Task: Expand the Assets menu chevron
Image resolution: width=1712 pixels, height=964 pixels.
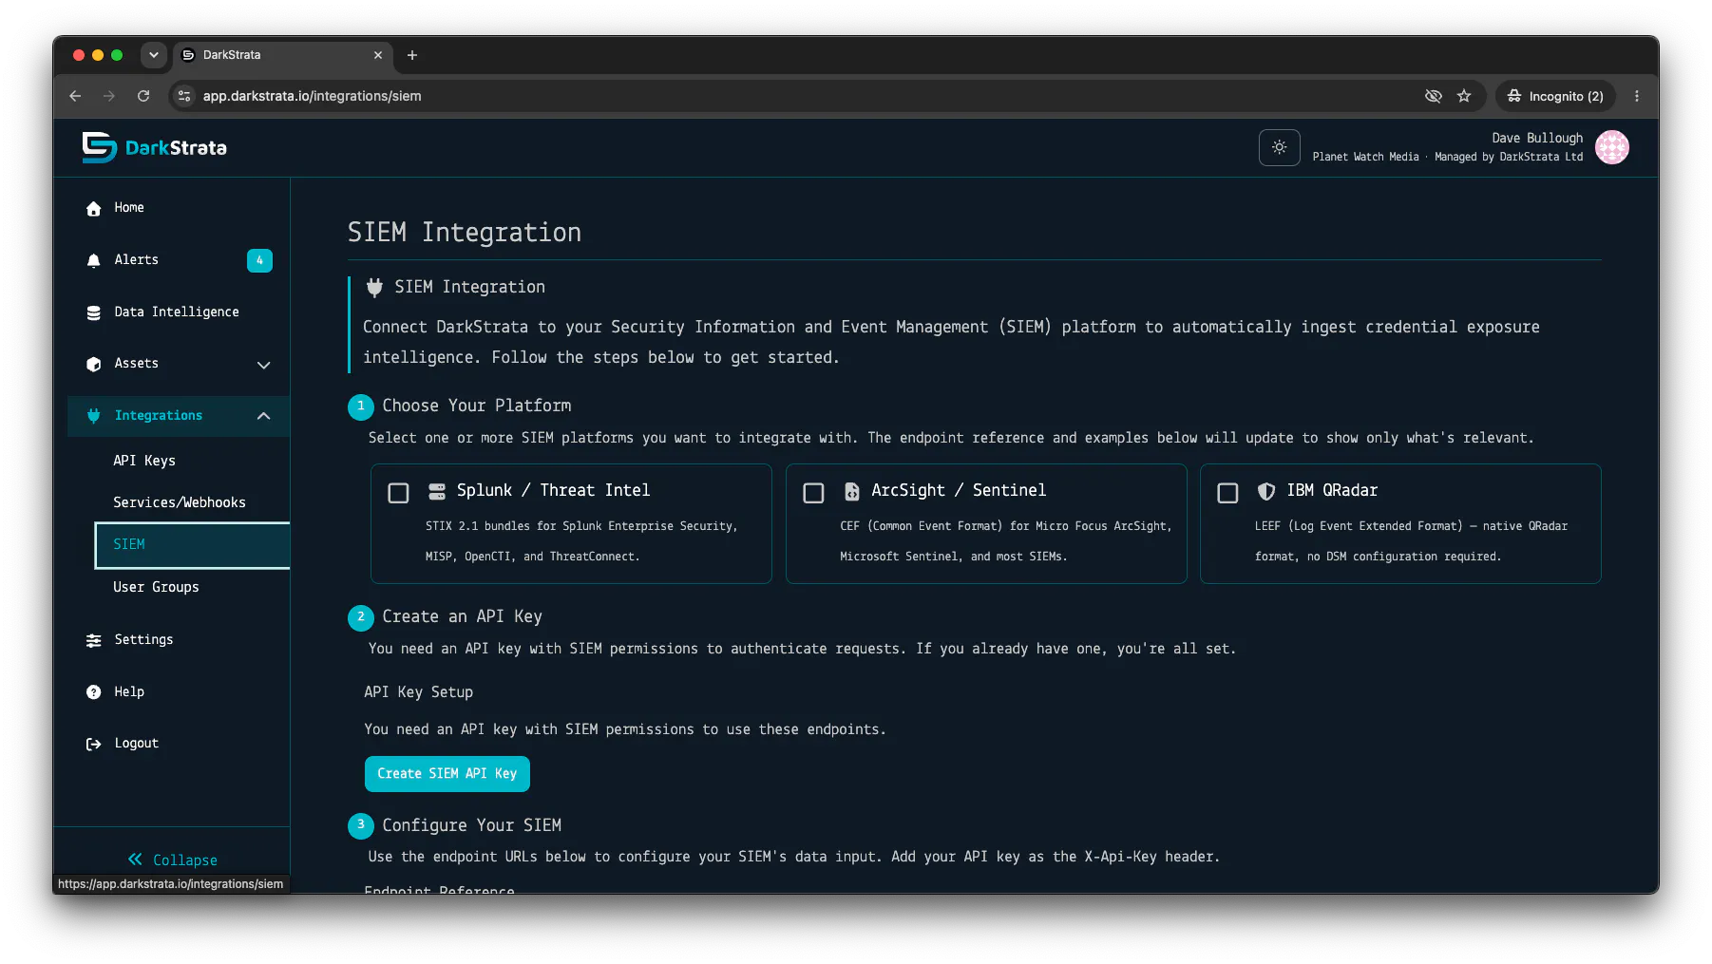Action: pos(264,365)
